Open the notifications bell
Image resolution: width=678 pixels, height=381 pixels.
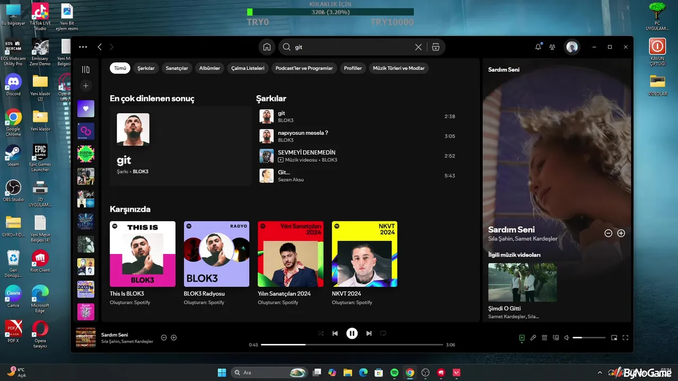pyautogui.click(x=538, y=47)
